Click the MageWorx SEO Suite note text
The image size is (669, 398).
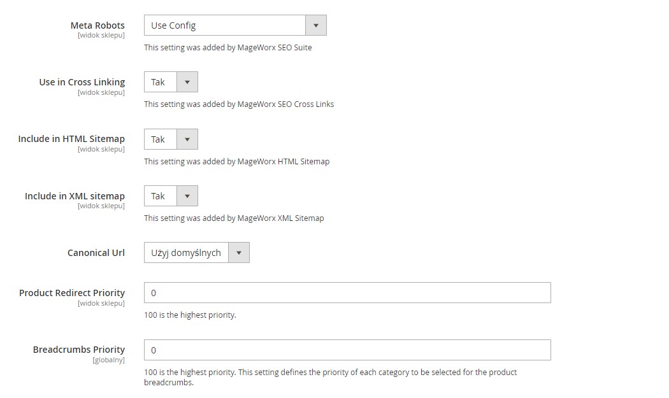pos(227,48)
